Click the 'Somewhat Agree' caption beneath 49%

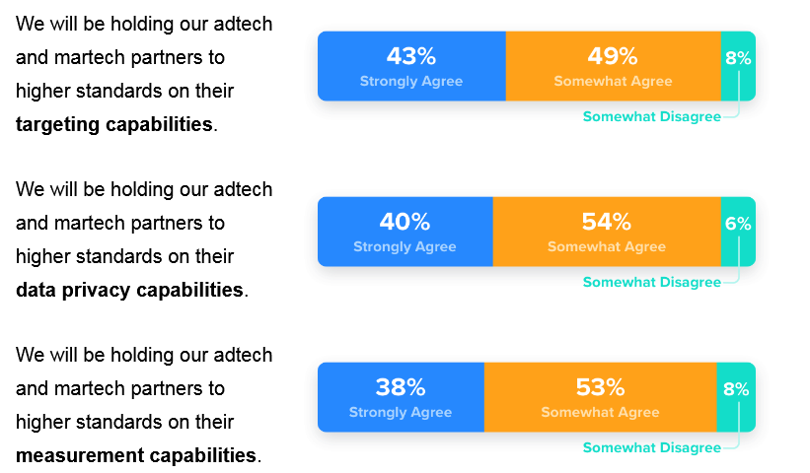click(x=613, y=81)
